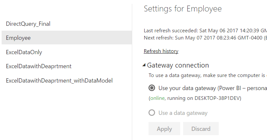Click the Gateway connection section heading
The image size is (267, 140).
coord(178,65)
